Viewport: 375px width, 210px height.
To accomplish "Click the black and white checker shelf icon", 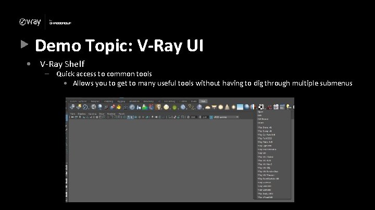I will click(x=261, y=107).
